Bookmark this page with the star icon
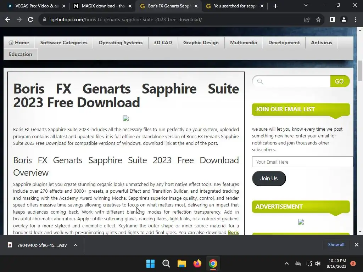363x272 pixels. (319, 20)
